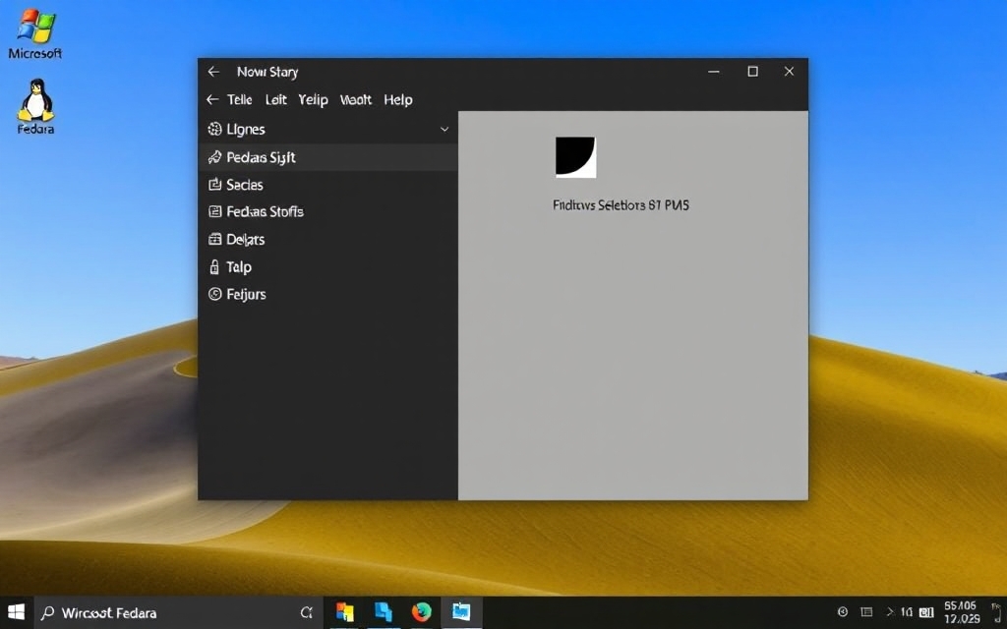Open the colorful squares app on the taskbar
1007x629 pixels.
tap(345, 612)
